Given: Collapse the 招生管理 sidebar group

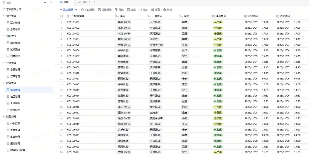Looking at the screenshot, I should click(x=4, y=16).
